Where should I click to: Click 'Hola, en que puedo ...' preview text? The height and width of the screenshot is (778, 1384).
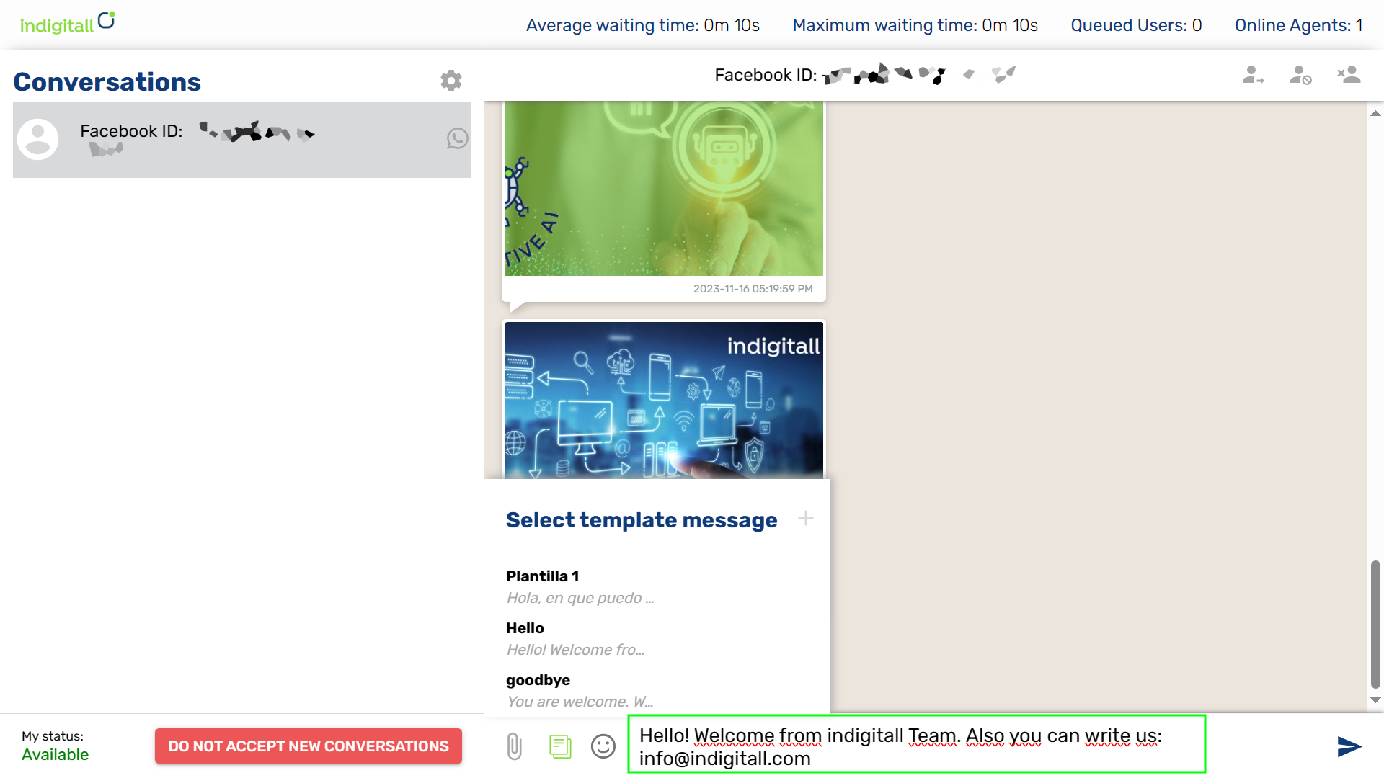[x=580, y=598]
